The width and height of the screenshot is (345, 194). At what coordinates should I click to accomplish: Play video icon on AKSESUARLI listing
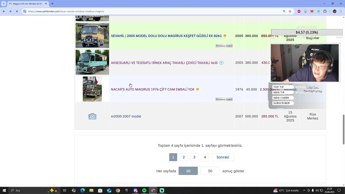point(221,63)
